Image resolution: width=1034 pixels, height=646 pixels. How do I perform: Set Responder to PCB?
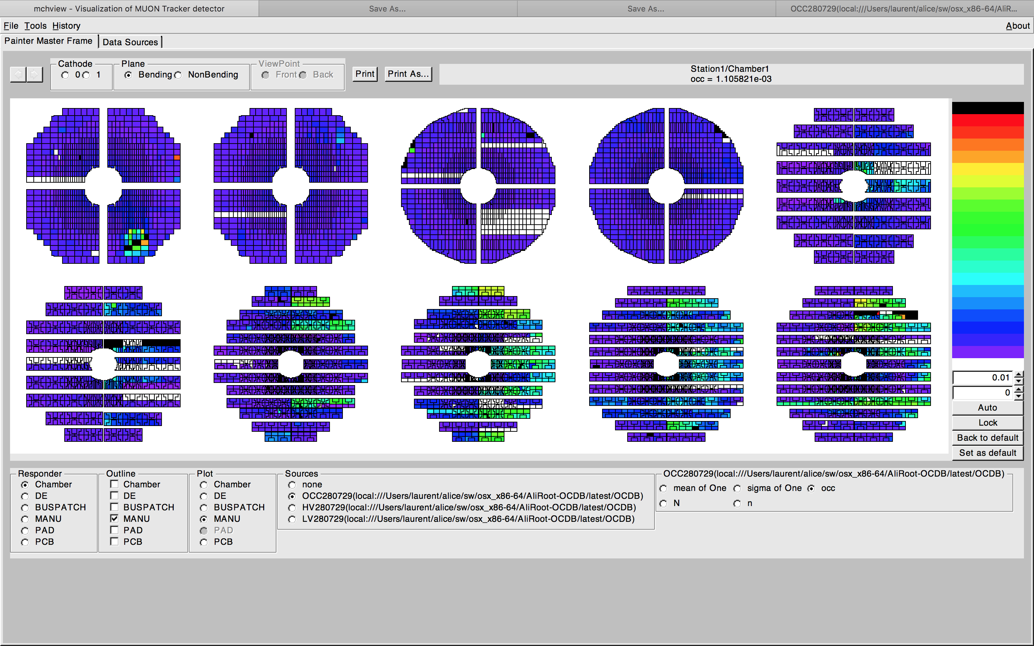[25, 542]
